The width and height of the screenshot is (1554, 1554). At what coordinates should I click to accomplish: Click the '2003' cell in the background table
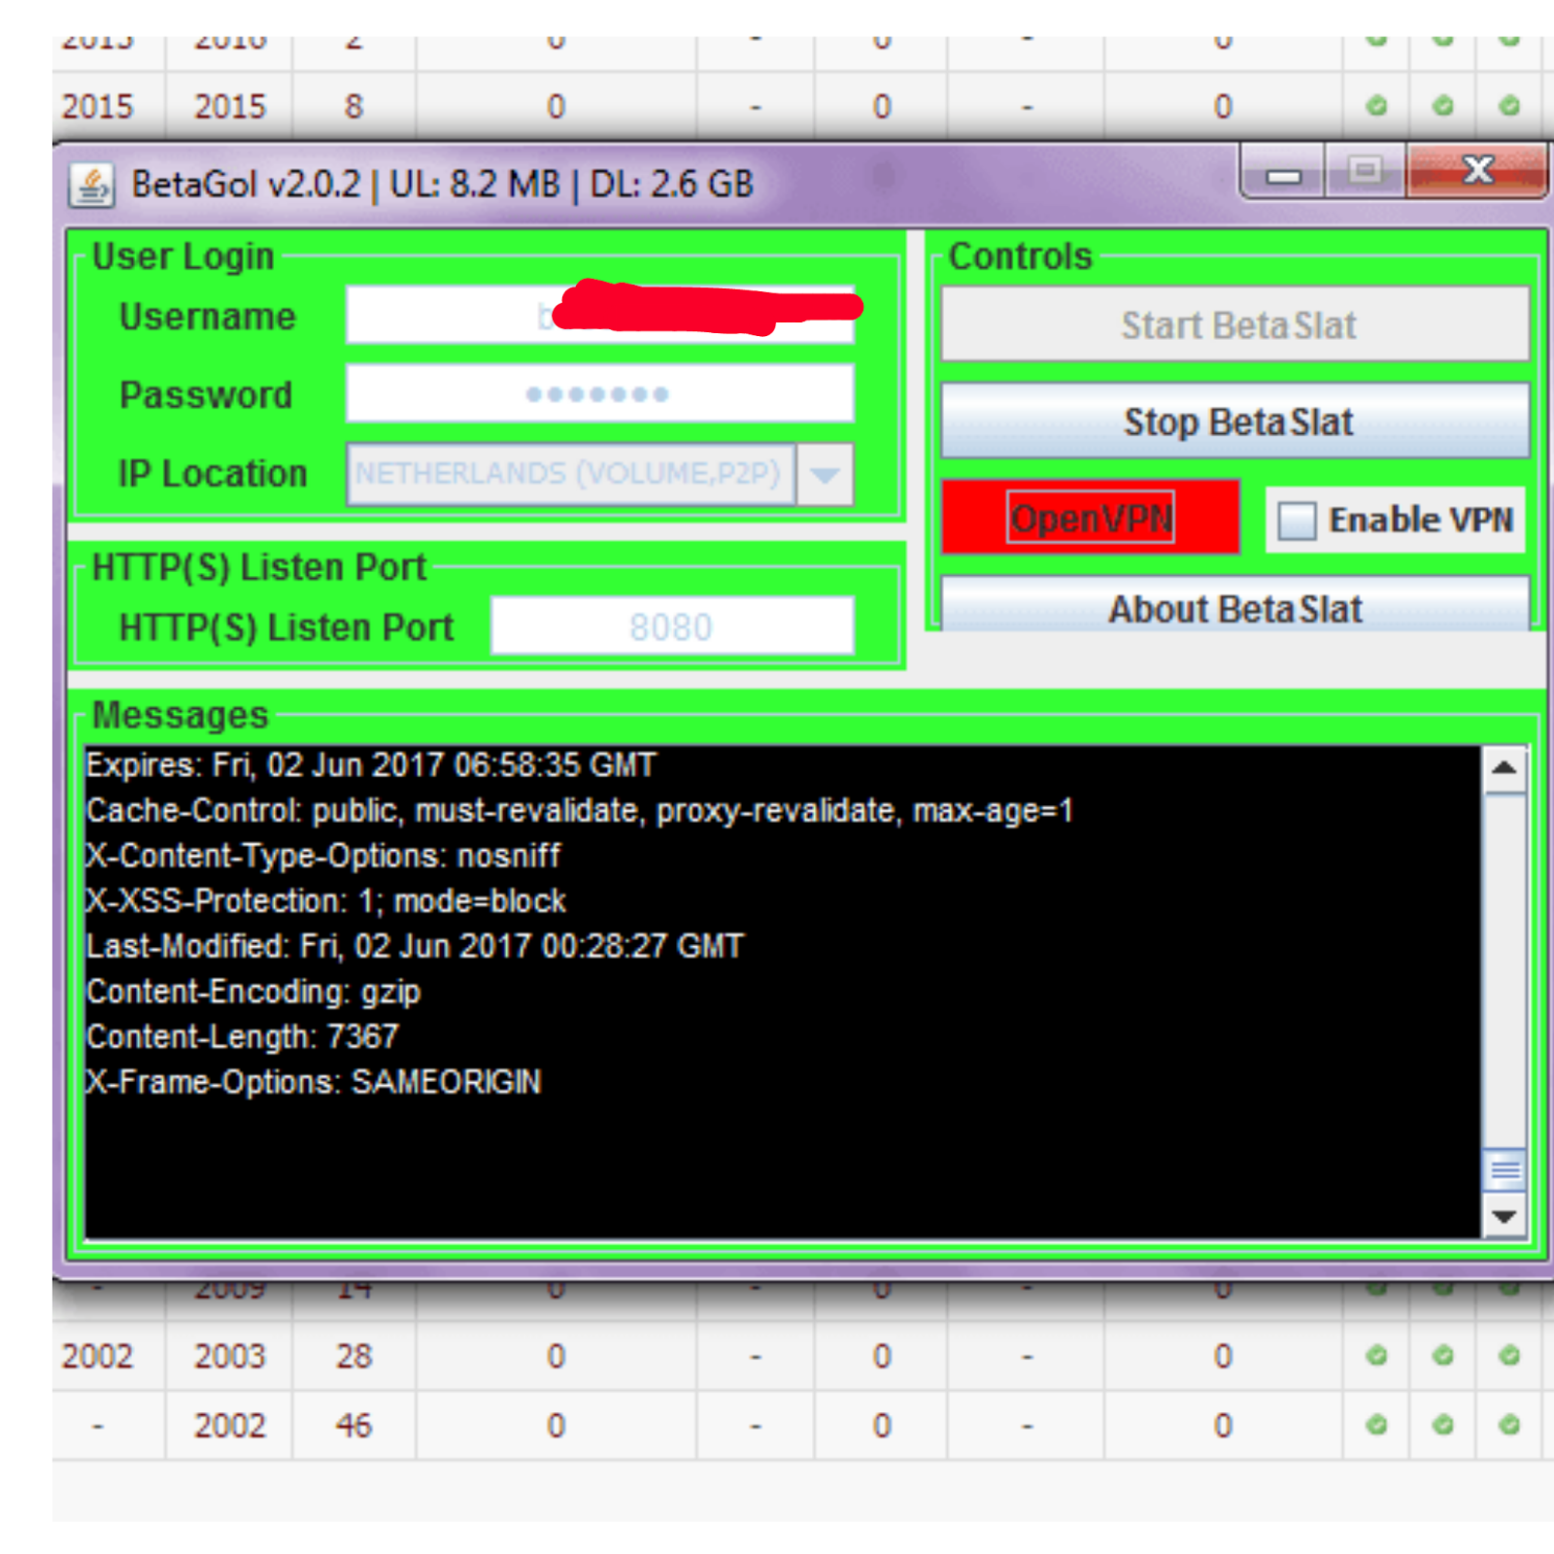click(229, 1356)
